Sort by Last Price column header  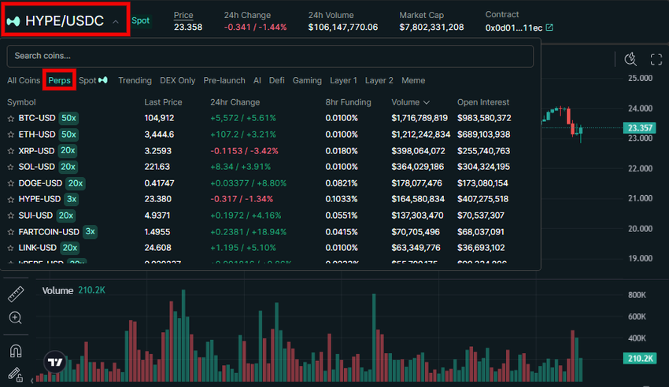[163, 102]
